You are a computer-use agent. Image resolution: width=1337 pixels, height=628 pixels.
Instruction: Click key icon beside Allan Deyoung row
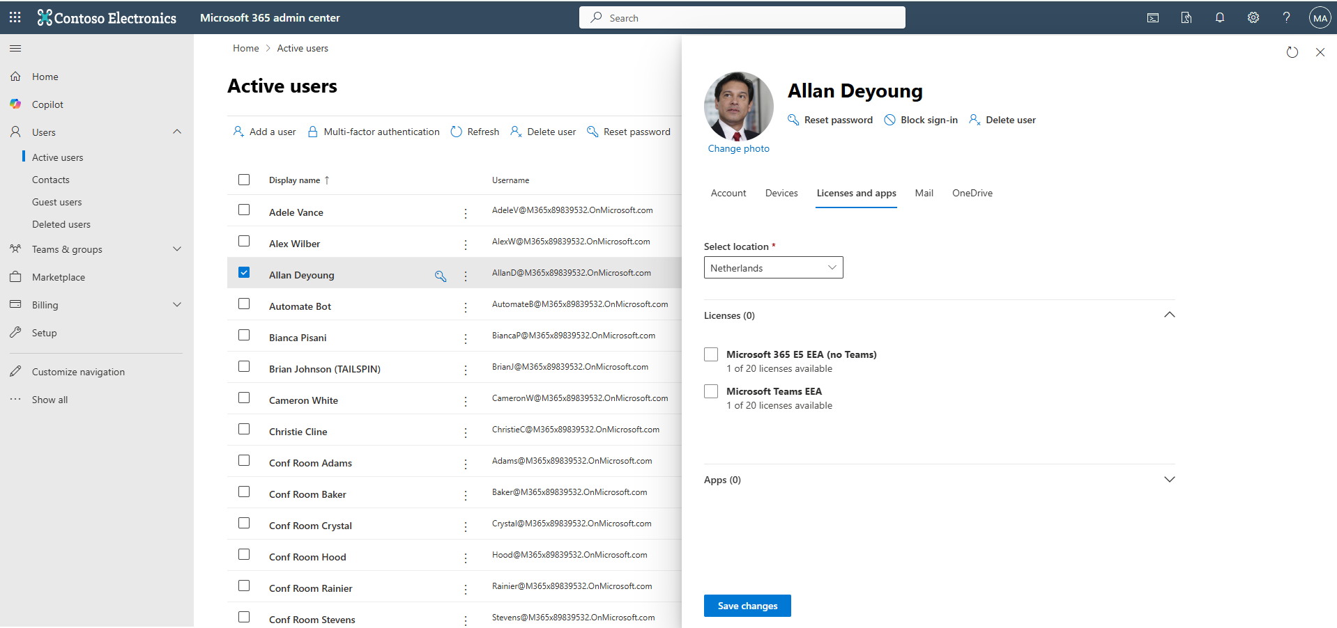[441, 276]
